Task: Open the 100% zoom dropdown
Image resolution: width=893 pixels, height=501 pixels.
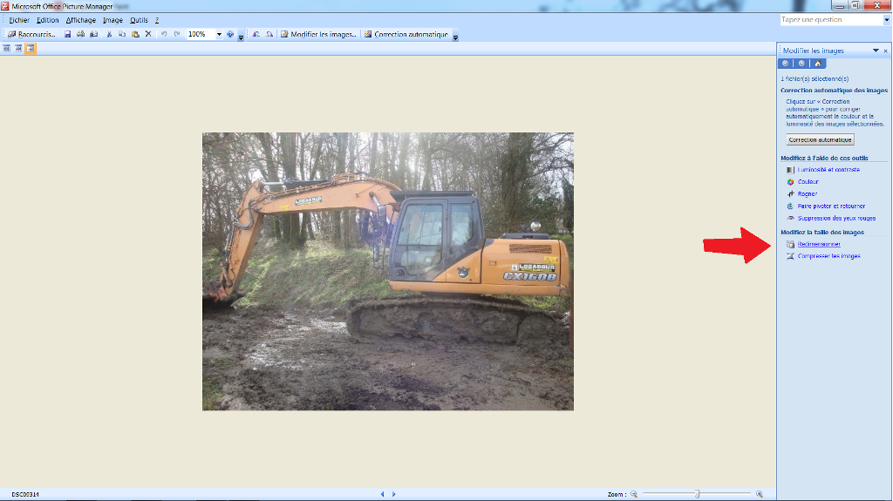Action: [219, 34]
